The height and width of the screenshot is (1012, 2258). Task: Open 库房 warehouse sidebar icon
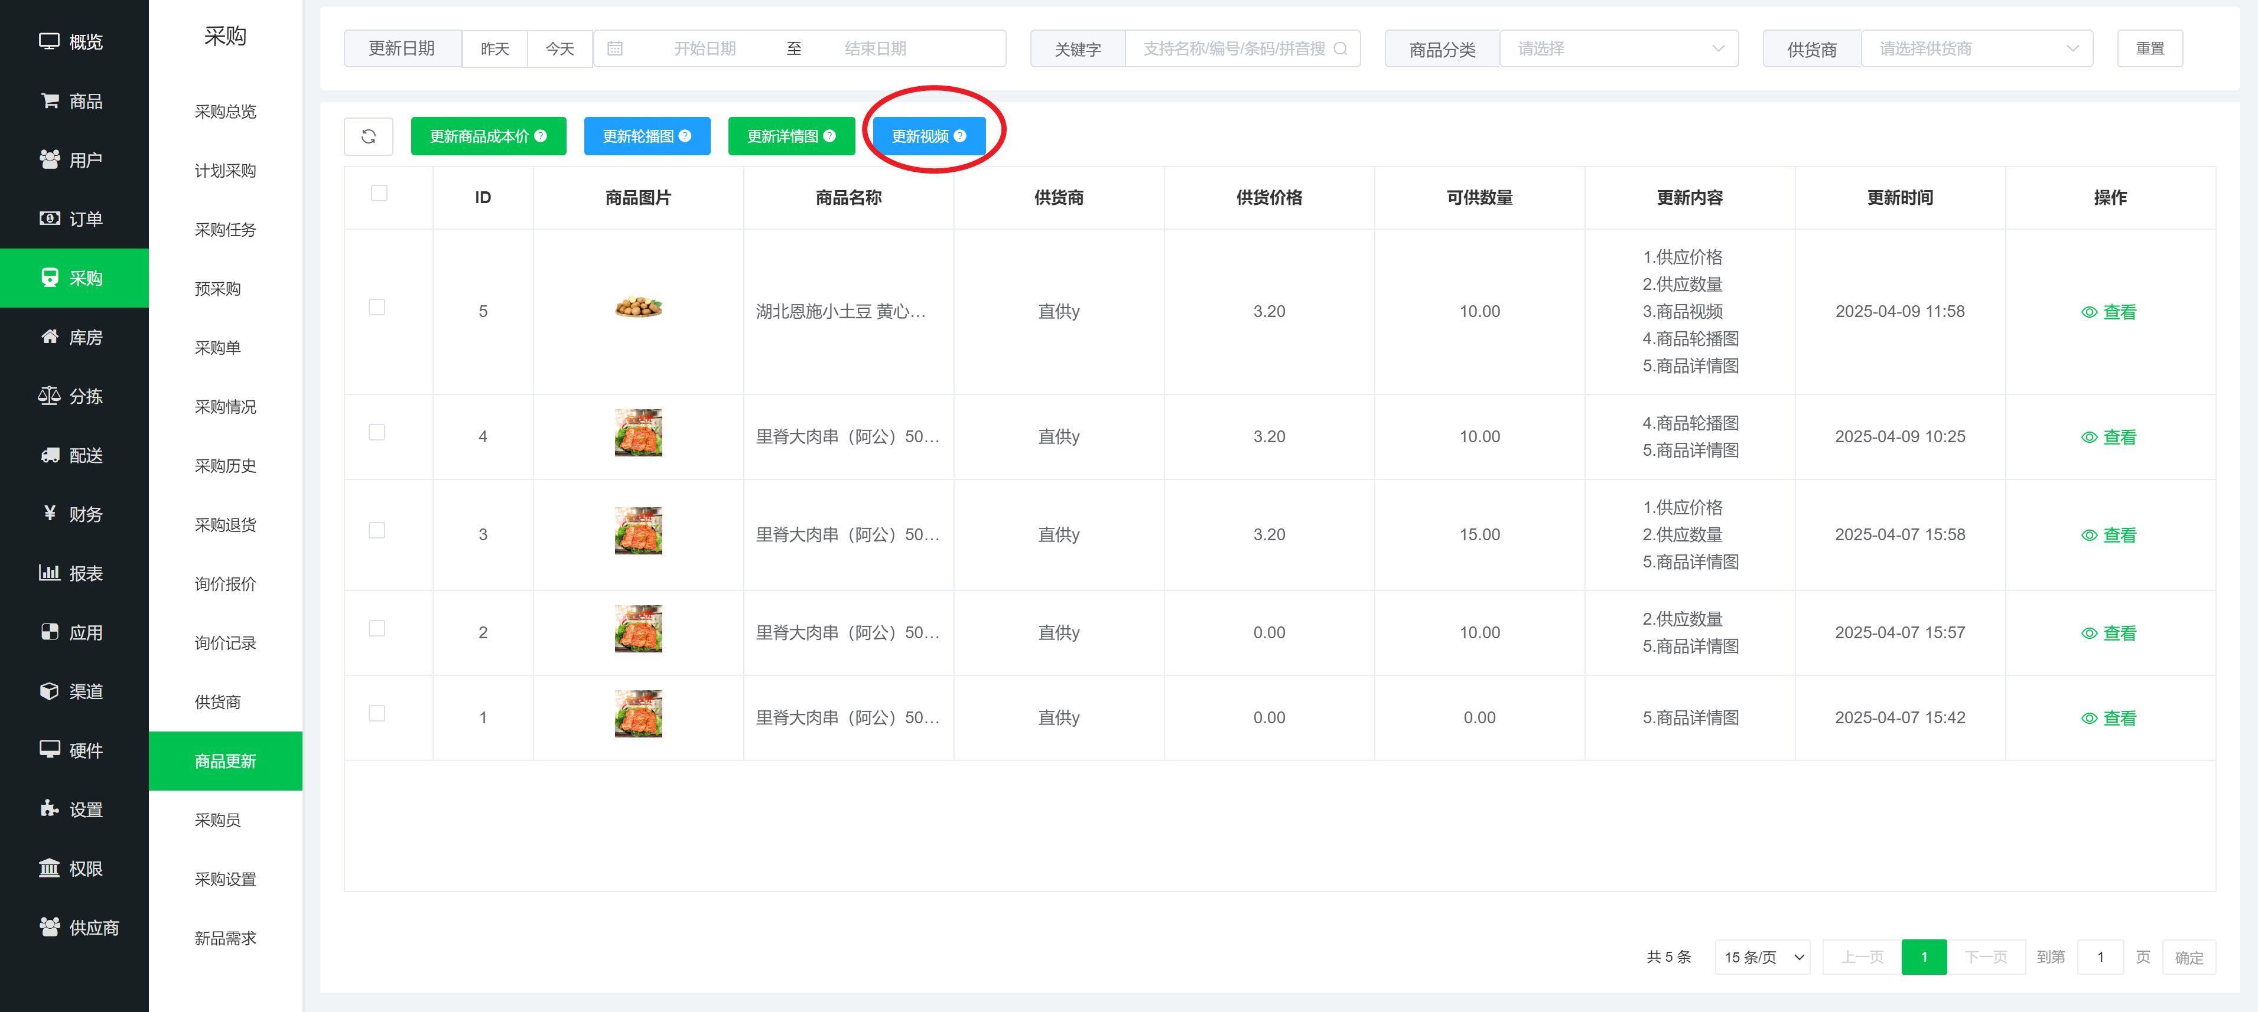50,337
